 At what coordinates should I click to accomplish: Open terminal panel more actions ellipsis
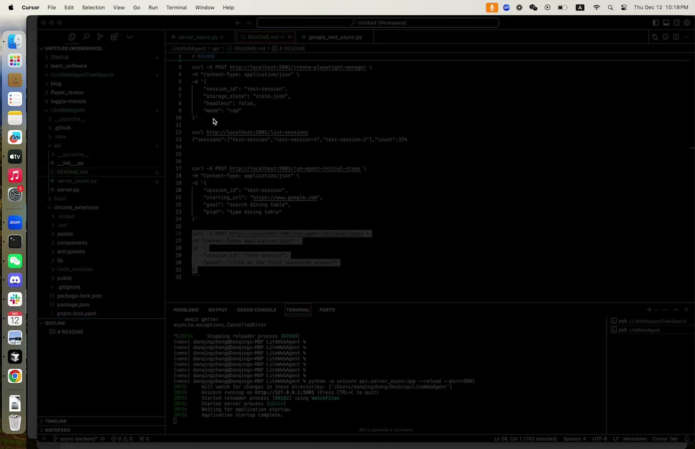click(x=666, y=309)
